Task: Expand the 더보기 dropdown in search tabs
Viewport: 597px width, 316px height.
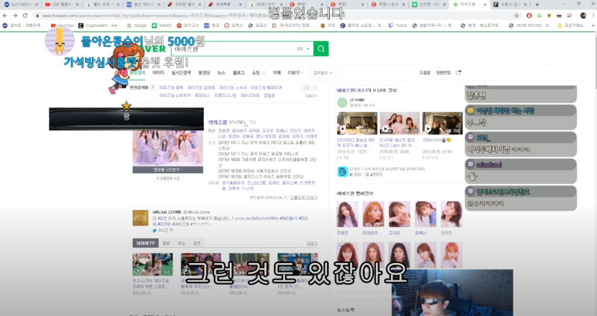Action: click(295, 72)
